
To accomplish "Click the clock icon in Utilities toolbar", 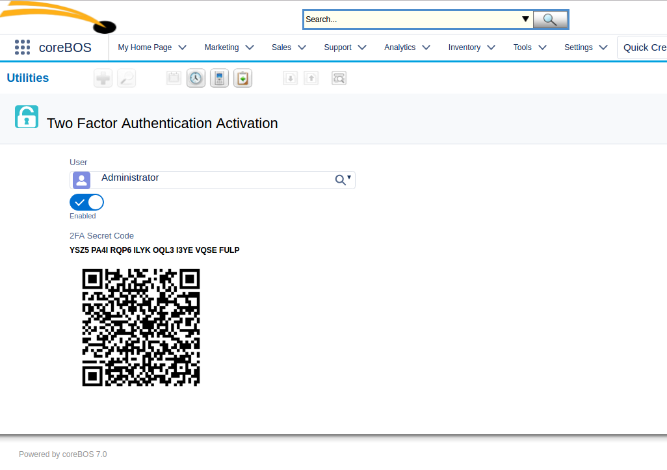I will click(196, 79).
